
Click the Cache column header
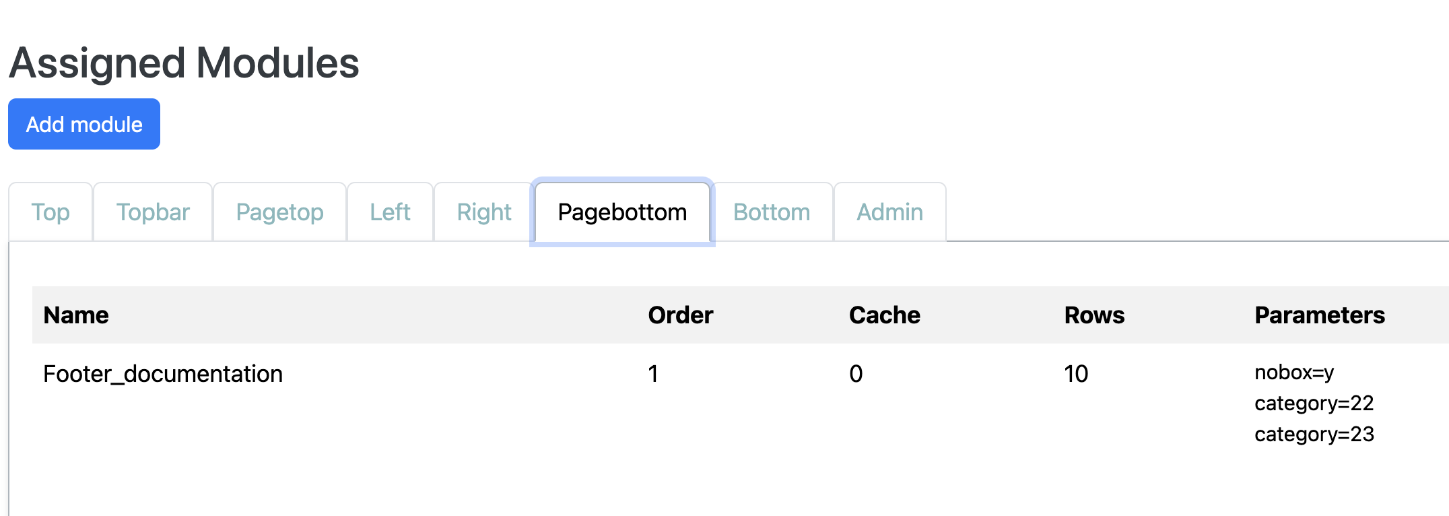884,315
